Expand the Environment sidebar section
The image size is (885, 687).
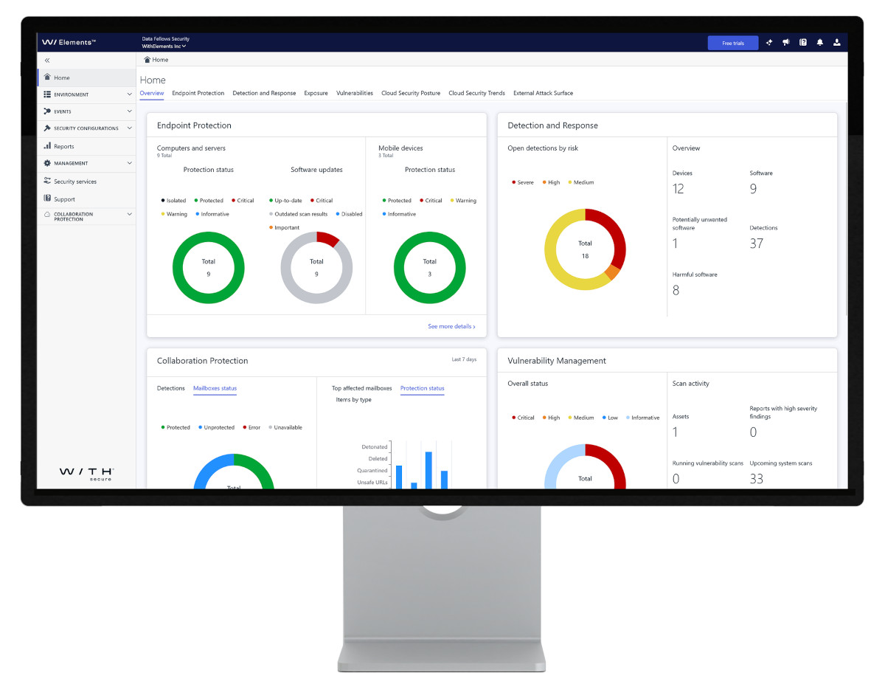point(86,94)
